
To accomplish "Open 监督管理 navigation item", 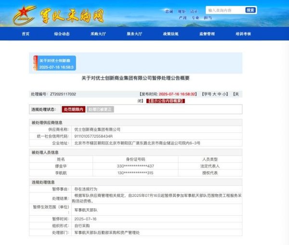I will click(x=207, y=34).
